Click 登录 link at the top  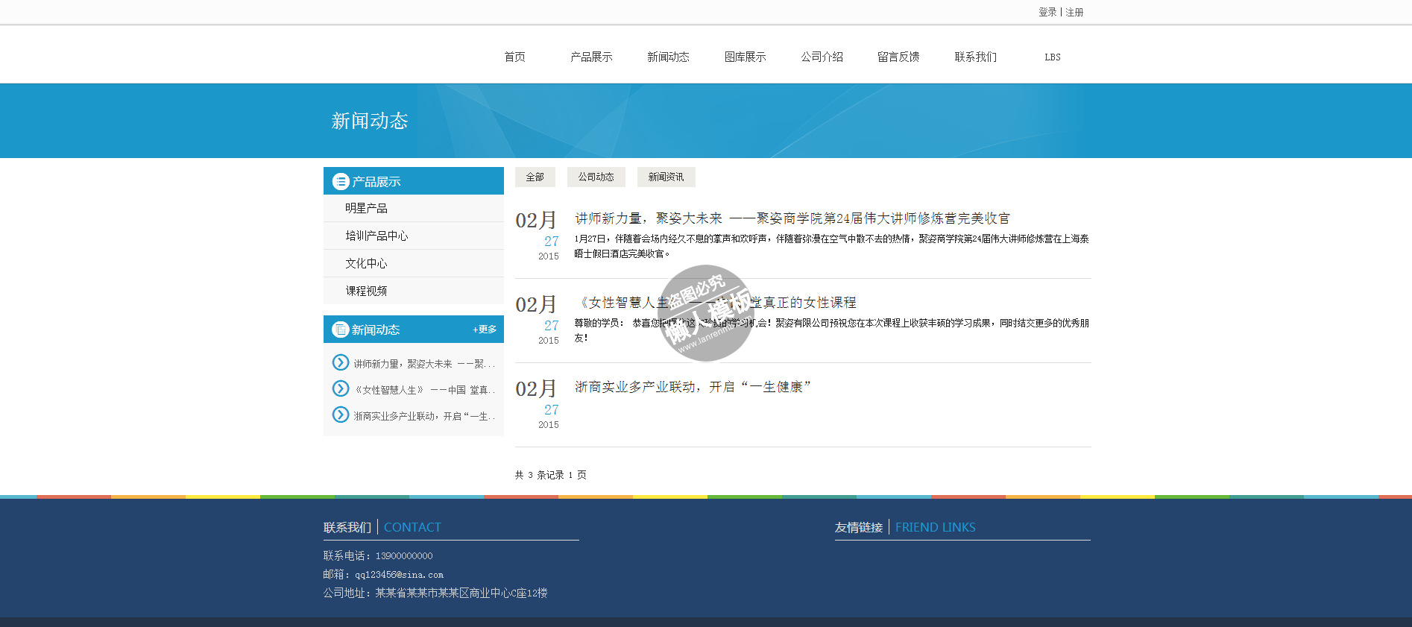(1047, 12)
